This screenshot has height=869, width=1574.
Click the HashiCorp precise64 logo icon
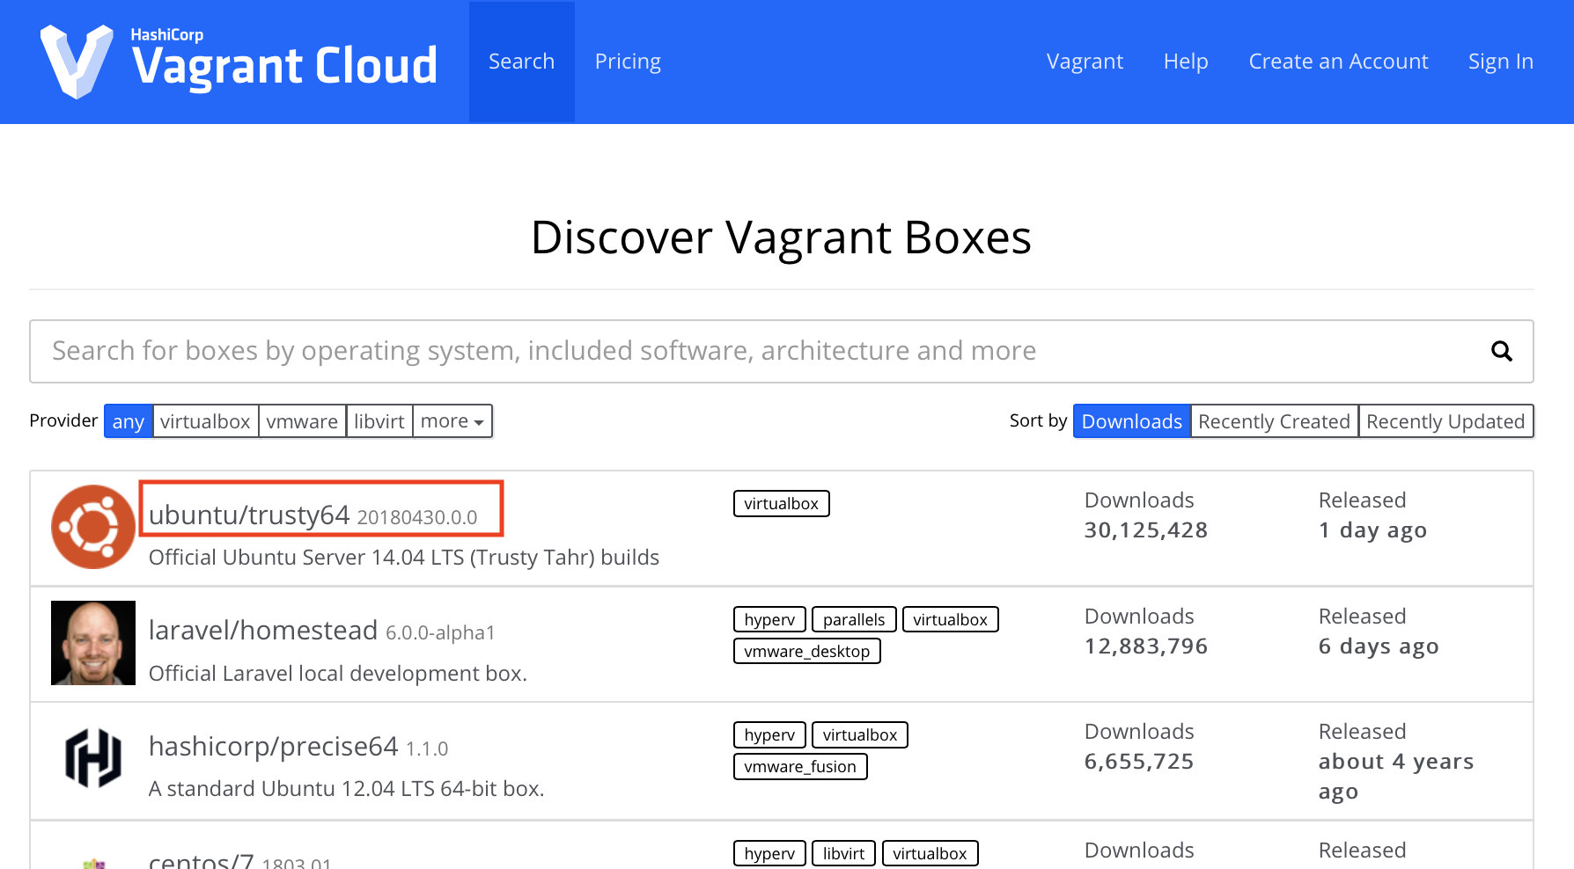pyautogui.click(x=93, y=757)
